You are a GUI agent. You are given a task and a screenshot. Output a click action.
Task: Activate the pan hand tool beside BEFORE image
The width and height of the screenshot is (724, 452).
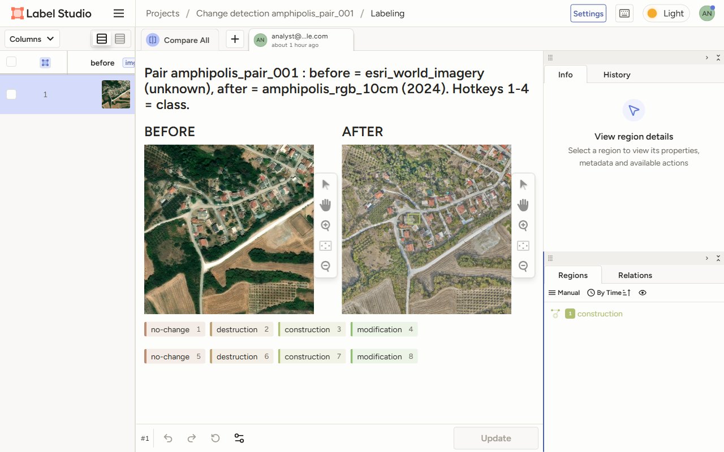[x=325, y=205]
